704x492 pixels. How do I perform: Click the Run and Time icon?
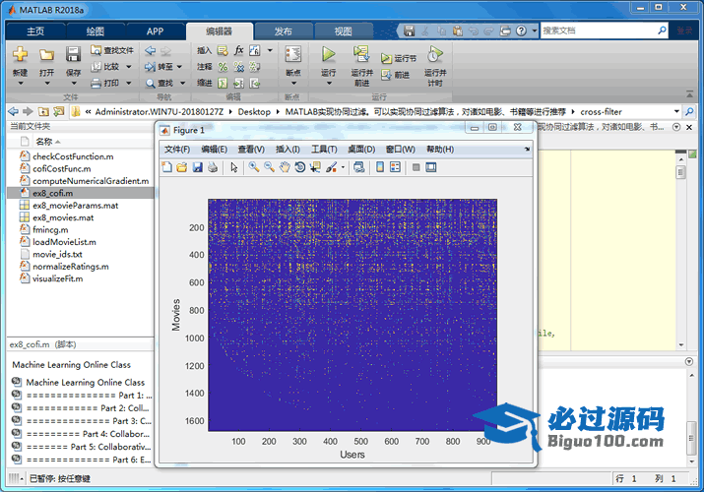(x=434, y=54)
